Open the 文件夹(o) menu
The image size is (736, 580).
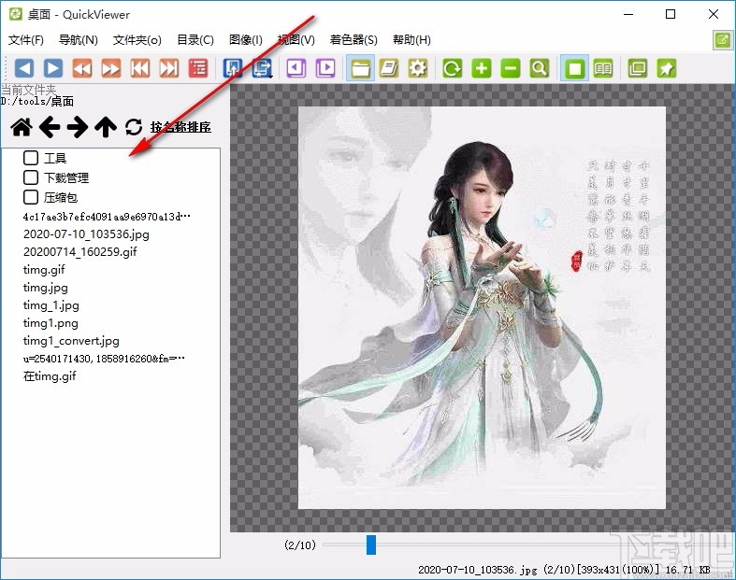click(x=137, y=40)
